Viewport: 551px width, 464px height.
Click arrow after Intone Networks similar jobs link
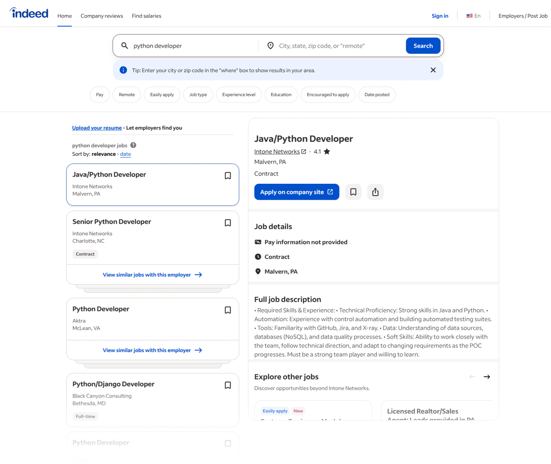(x=198, y=275)
